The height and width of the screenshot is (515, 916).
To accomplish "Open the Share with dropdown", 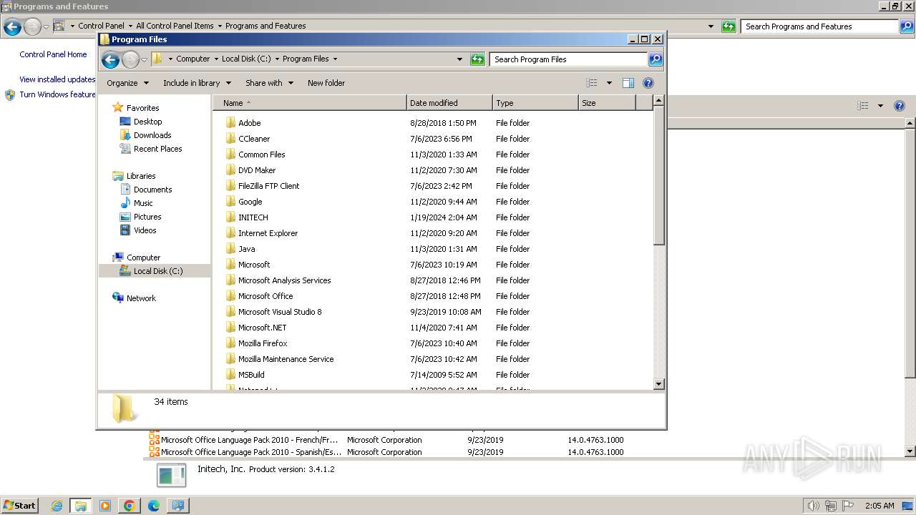I will (x=269, y=83).
